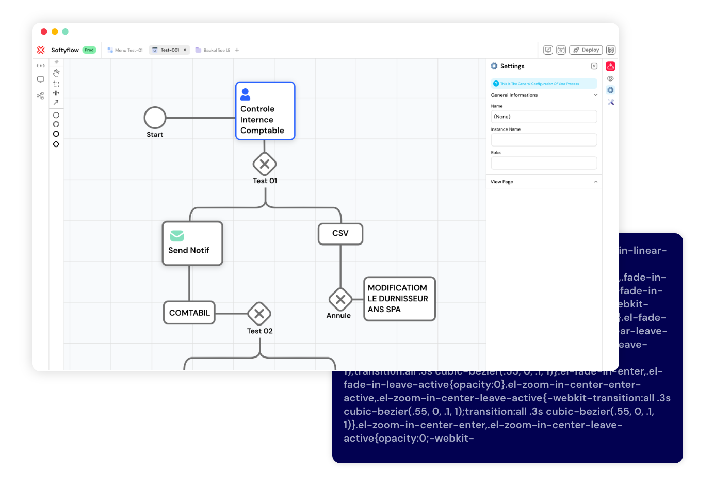Click the monitor preview icon beside Deploy
The image size is (714, 487).
[x=548, y=50]
